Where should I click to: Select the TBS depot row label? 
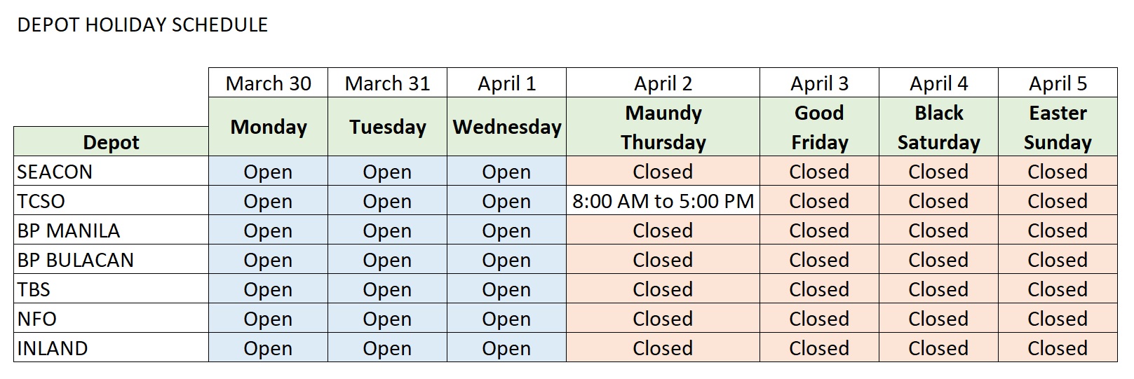[x=34, y=289]
